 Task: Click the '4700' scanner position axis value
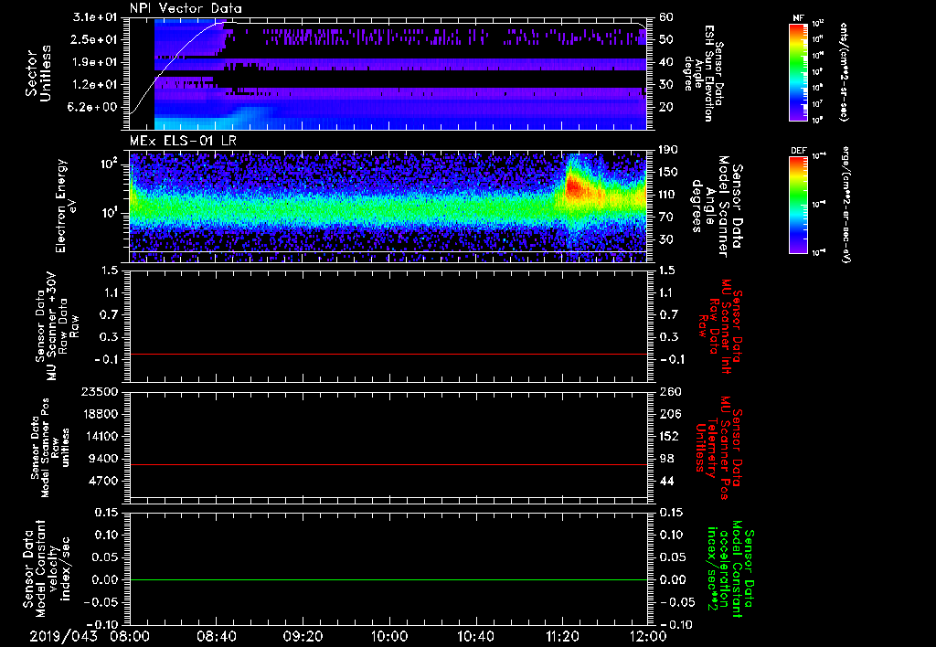click(x=104, y=481)
